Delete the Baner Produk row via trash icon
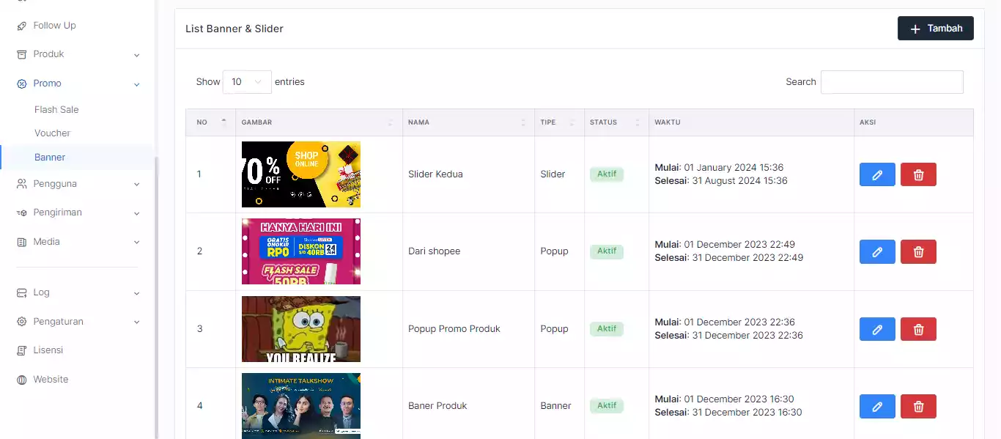Image resolution: width=1001 pixels, height=439 pixels. (918, 406)
